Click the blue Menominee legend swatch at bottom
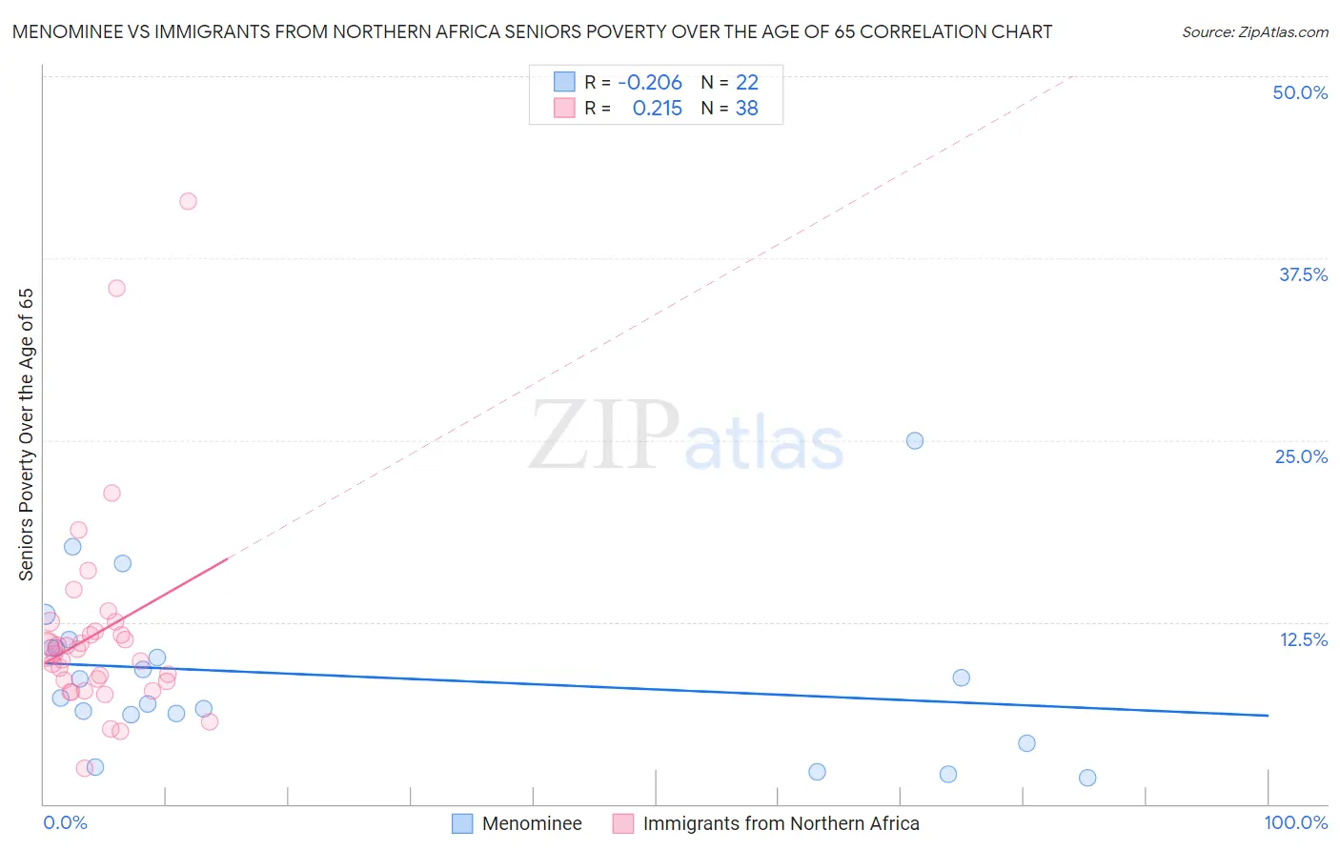This screenshot has width=1340, height=850. (x=462, y=823)
